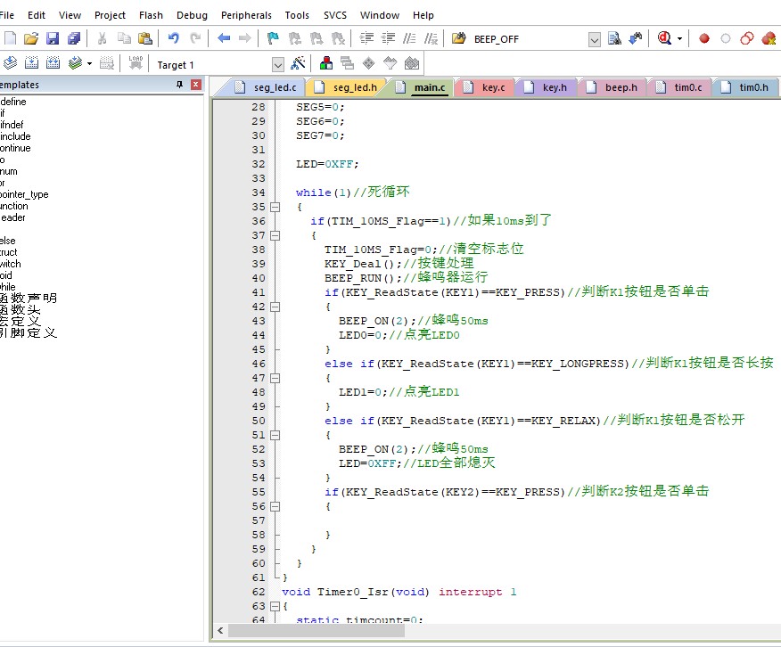Open debug icon dropdown arrow

(679, 38)
